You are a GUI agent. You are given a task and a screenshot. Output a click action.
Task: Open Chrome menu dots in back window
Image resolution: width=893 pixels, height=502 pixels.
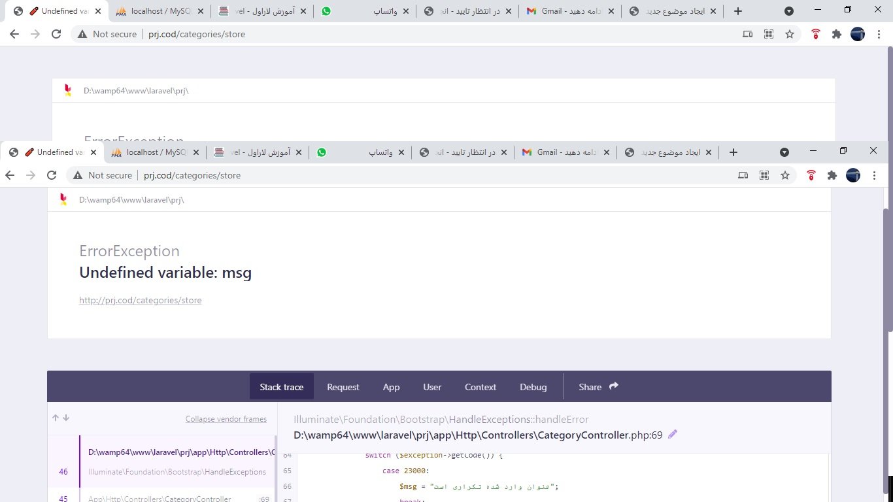(879, 34)
